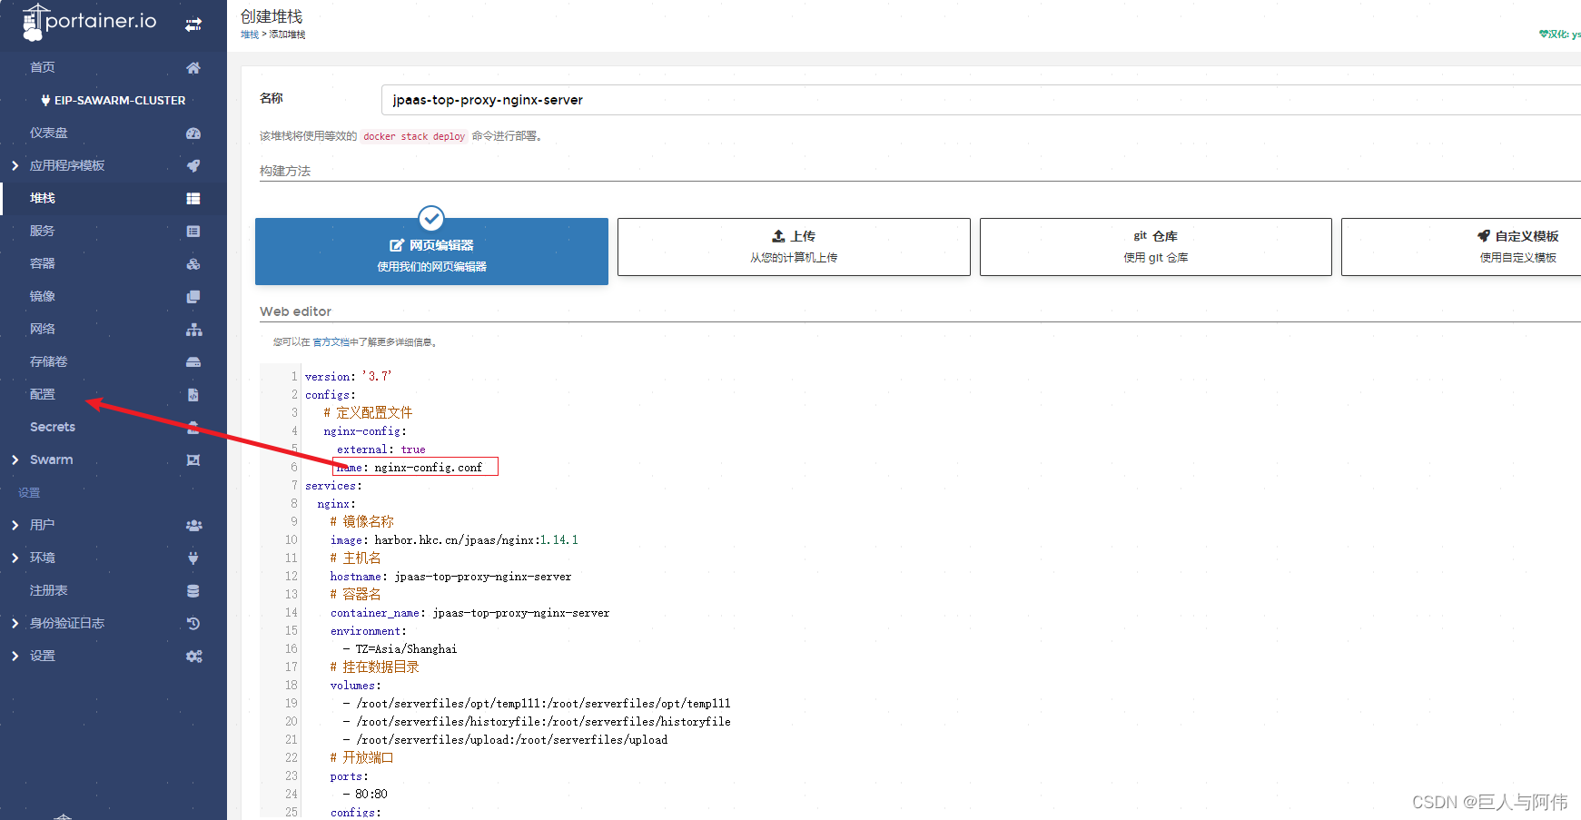Click line 10 image entry in editor
This screenshot has height=820, width=1581.
[x=454, y=540]
